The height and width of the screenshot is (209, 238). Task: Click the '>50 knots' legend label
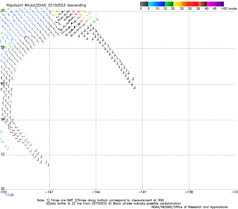[229, 9]
